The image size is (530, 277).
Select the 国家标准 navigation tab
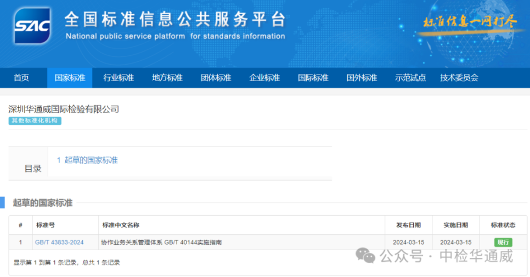70,78
